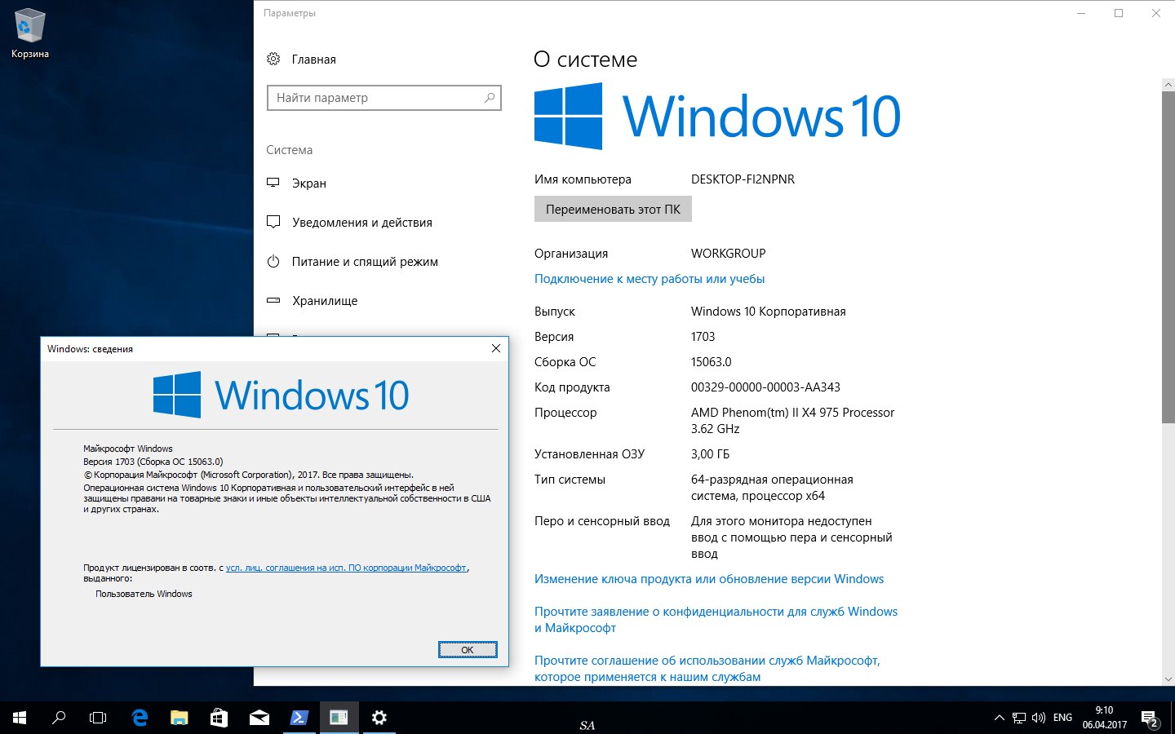The image size is (1175, 734).
Task: Show hidden tray icons chevron
Action: coord(999,718)
